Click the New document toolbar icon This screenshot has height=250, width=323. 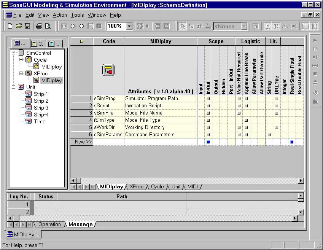coord(11,26)
